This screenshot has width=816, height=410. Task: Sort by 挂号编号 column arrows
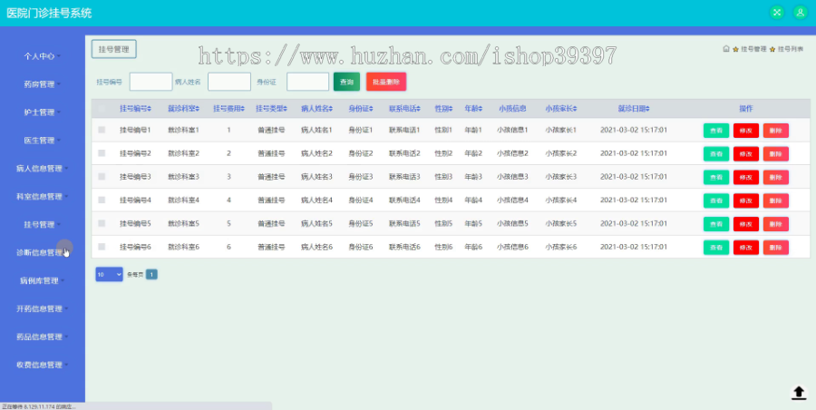[x=150, y=109]
